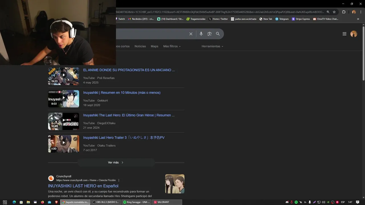365x205 pixels.
Task: Open the Twitch bookmark
Action: [x=120, y=19]
